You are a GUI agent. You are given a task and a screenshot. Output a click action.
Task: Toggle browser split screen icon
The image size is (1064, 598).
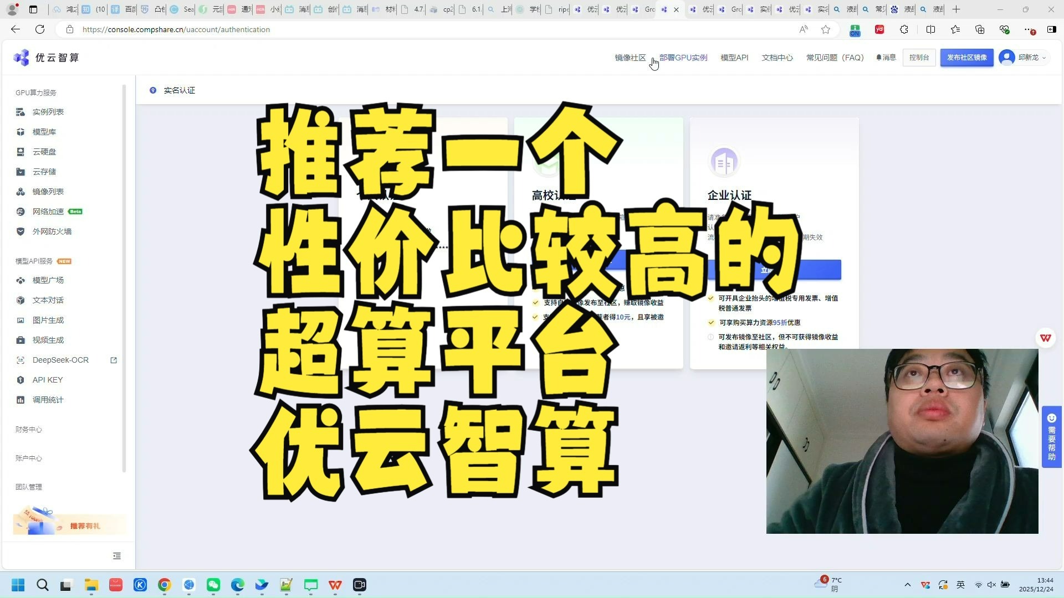point(930,29)
